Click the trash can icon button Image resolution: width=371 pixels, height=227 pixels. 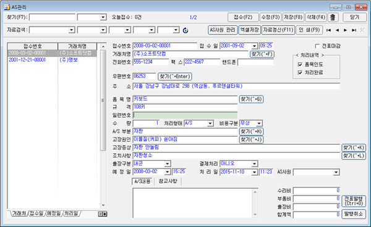coord(333,17)
